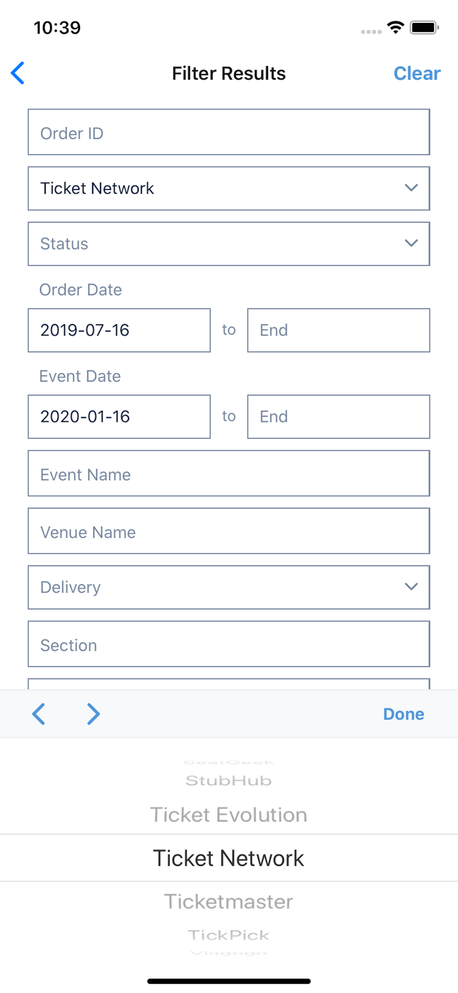The width and height of the screenshot is (458, 993).
Task: Select Ticket Evolution in the picker
Action: [229, 815]
